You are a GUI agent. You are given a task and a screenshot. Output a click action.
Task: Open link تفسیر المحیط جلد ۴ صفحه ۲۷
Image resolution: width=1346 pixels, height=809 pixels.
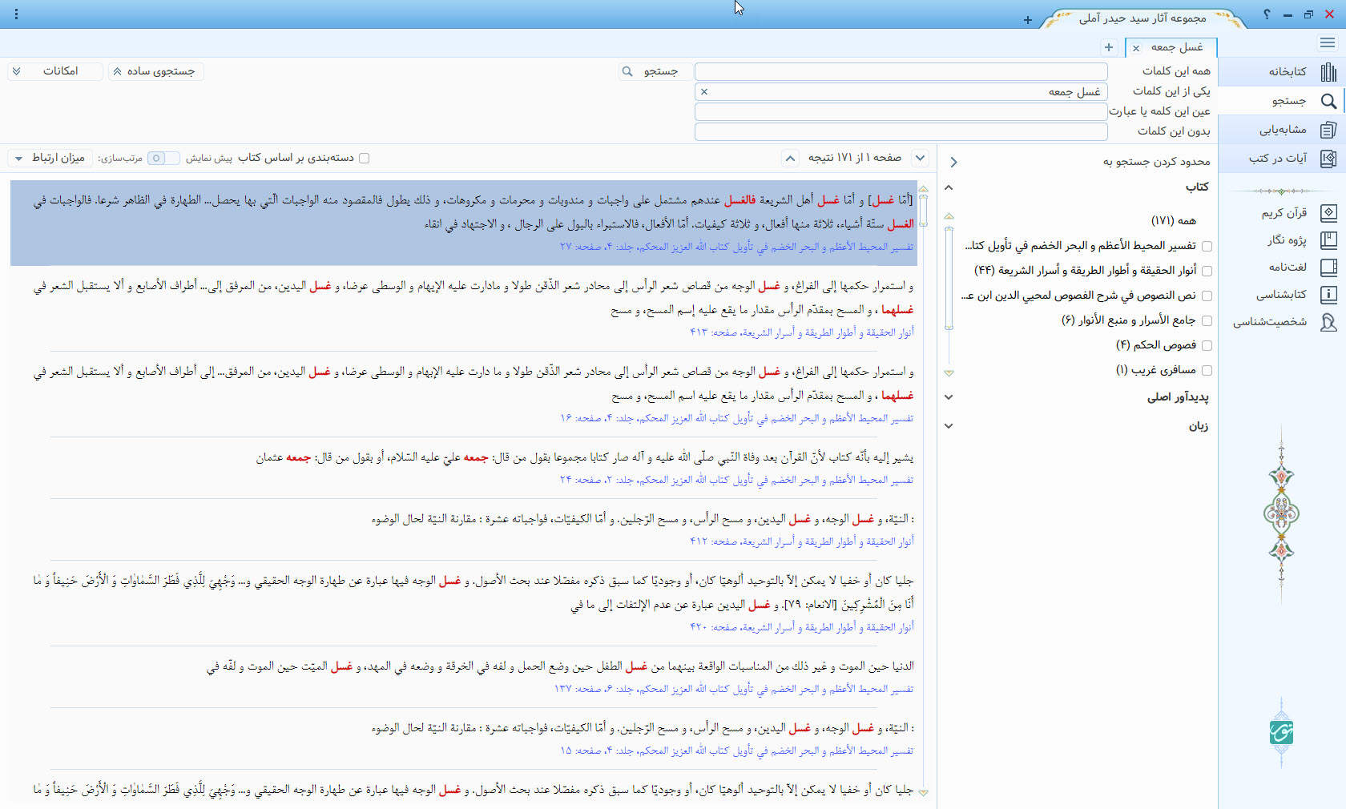[736, 247]
